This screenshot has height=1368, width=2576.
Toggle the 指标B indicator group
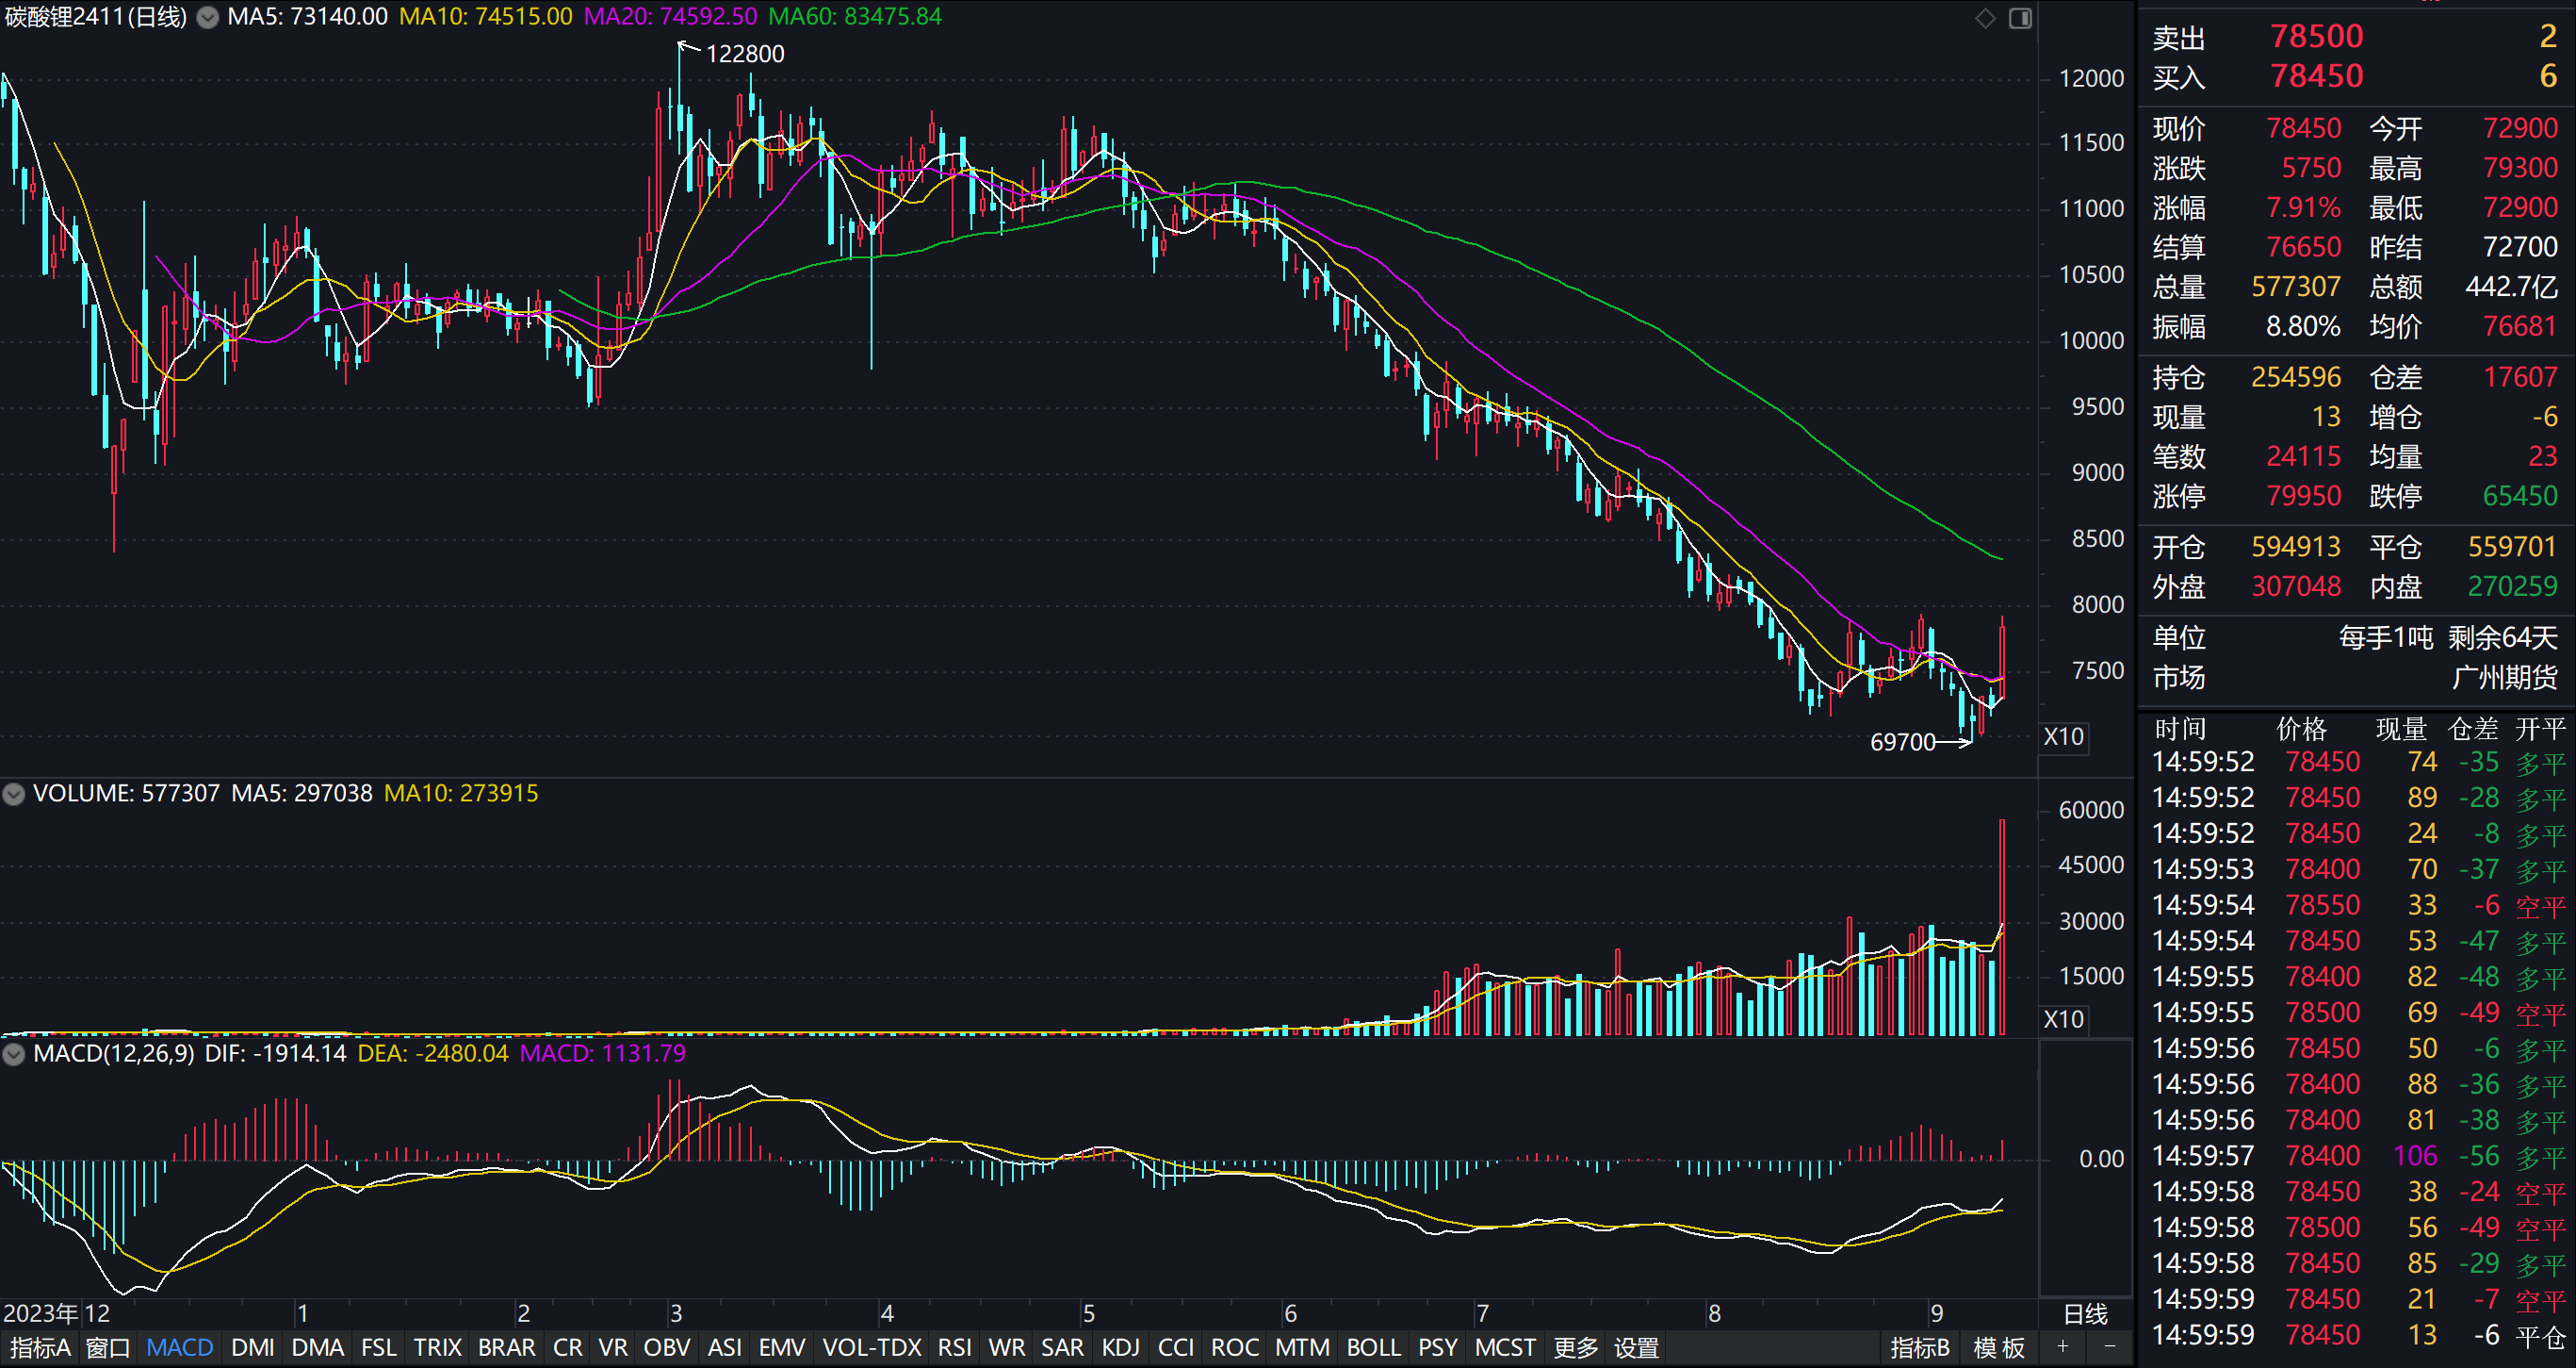tap(1919, 1347)
